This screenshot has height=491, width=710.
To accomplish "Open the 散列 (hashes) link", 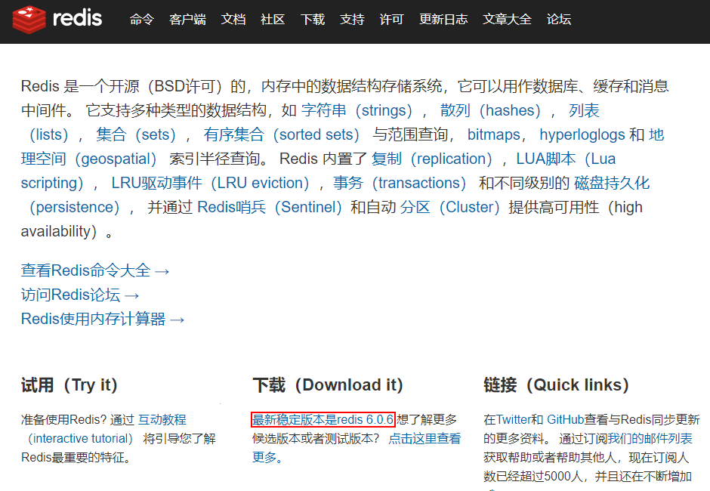I will [491, 110].
